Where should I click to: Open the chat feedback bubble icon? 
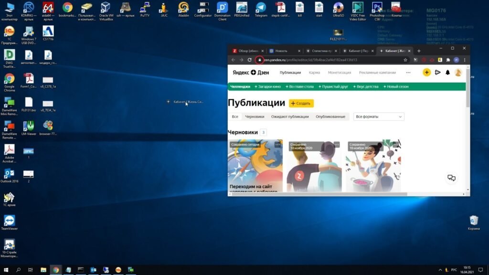click(x=451, y=178)
